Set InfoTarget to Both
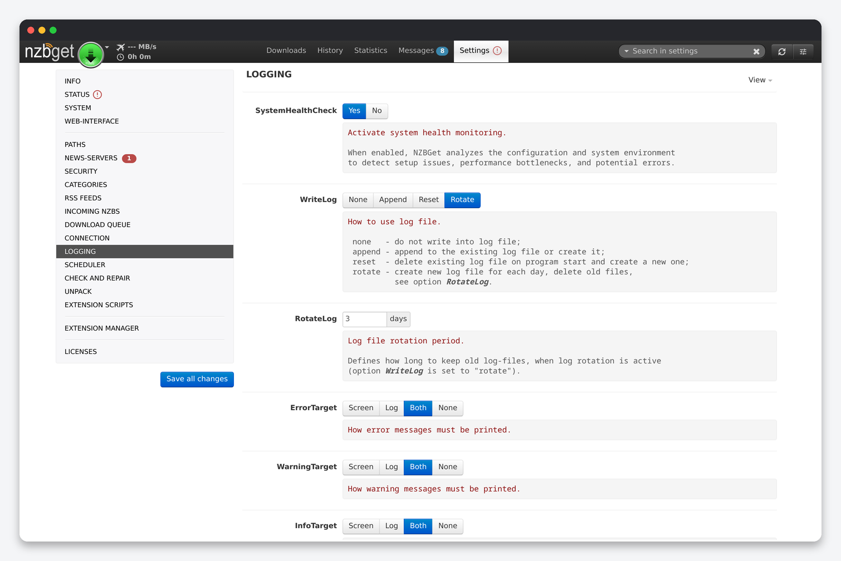 418,526
